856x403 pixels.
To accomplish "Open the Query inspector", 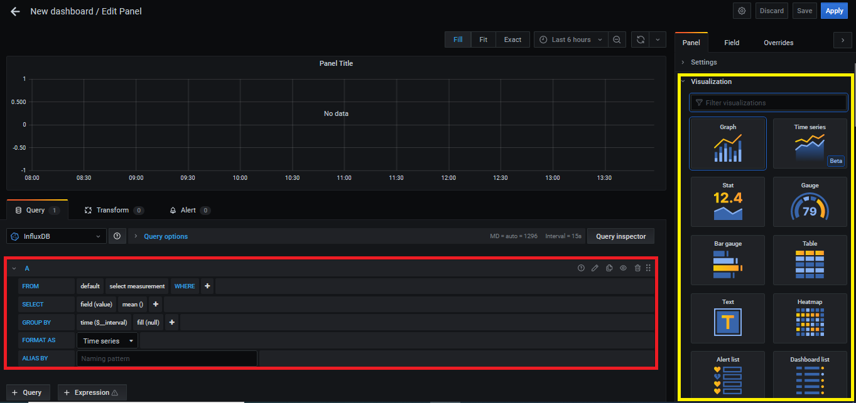I will click(620, 236).
